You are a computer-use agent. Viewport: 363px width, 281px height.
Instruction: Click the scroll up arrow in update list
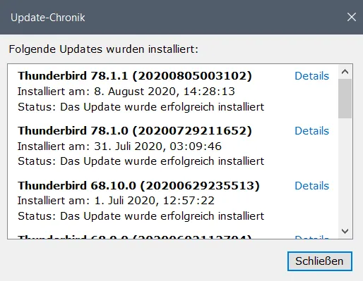(x=345, y=72)
